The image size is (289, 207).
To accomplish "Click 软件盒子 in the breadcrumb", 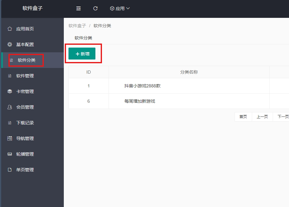I will click(77, 25).
